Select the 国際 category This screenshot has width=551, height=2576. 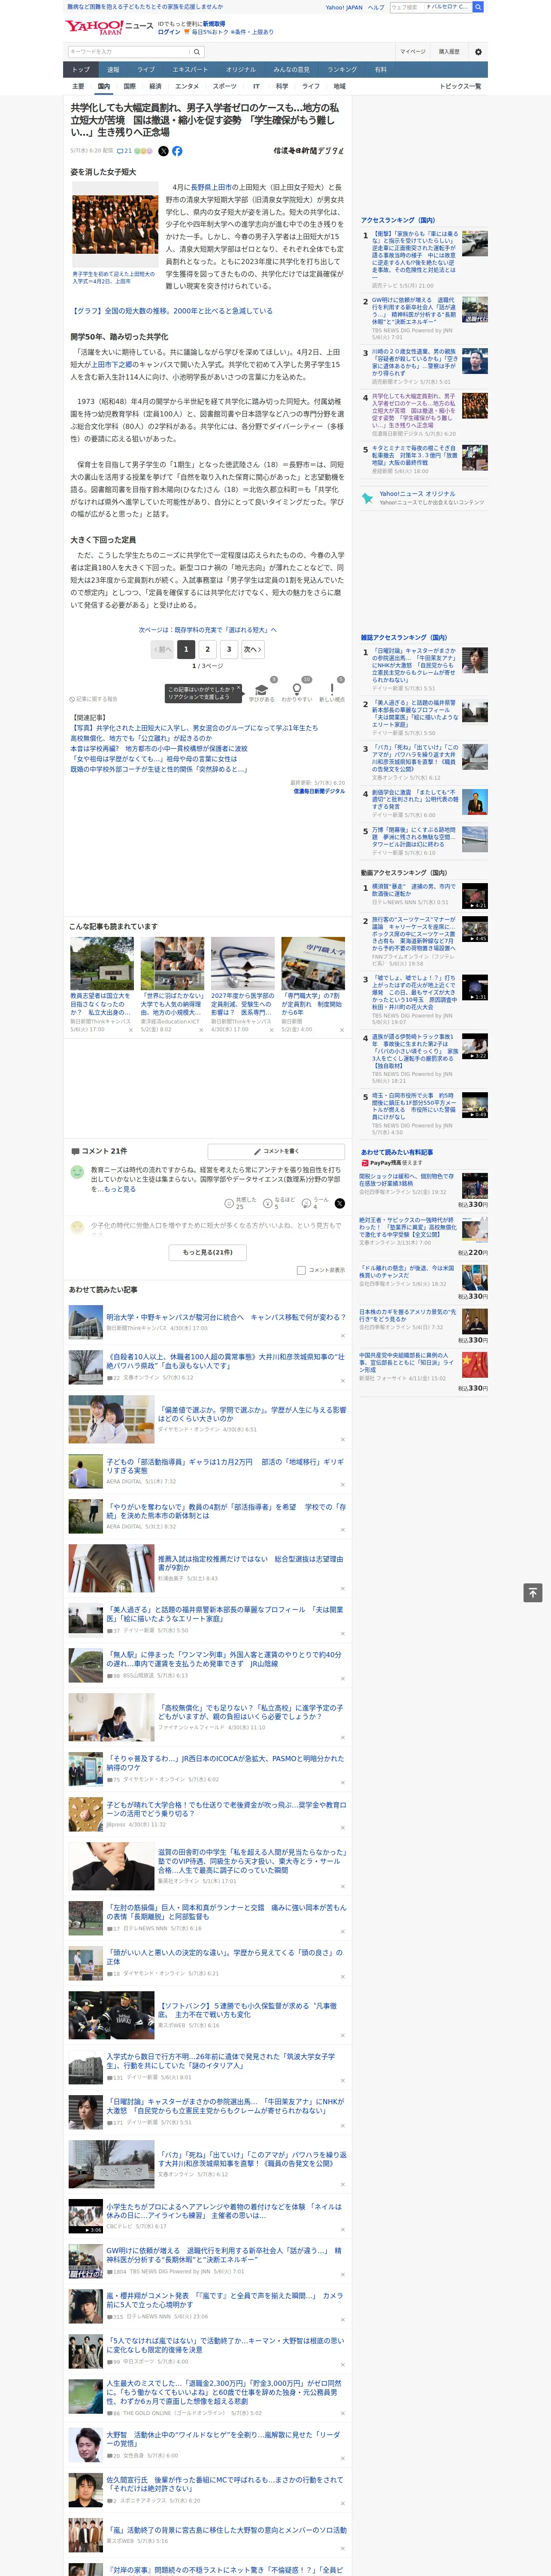click(x=129, y=86)
